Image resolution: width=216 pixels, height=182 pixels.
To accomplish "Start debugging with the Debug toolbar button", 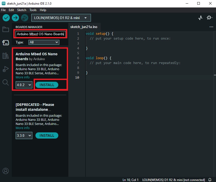I will [25, 18].
